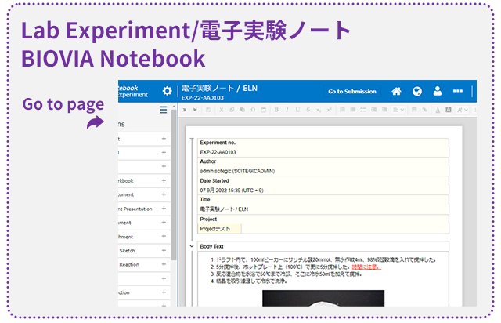Click the Body Text section header
501x323 pixels.
[323, 246]
